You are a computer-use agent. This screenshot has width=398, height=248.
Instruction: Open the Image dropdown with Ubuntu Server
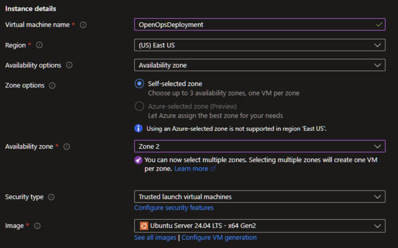[x=260, y=226]
